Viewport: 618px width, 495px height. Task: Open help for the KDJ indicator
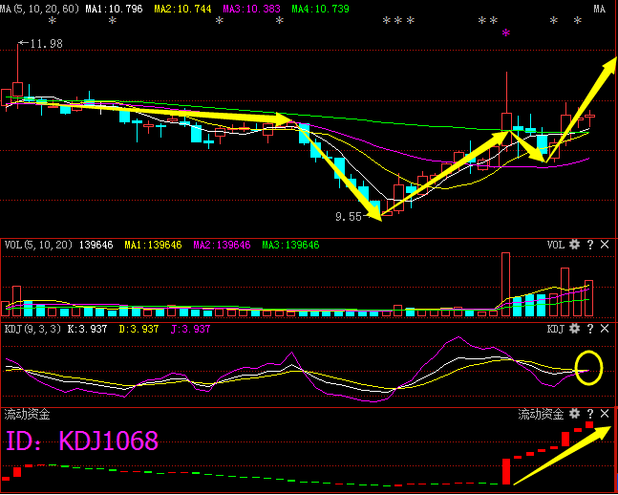tap(590, 329)
